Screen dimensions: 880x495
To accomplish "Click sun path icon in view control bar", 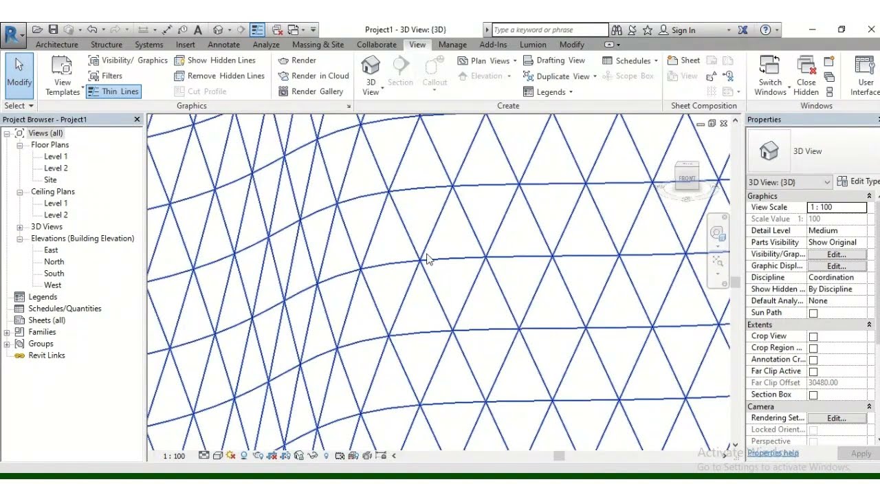I will click(x=230, y=456).
